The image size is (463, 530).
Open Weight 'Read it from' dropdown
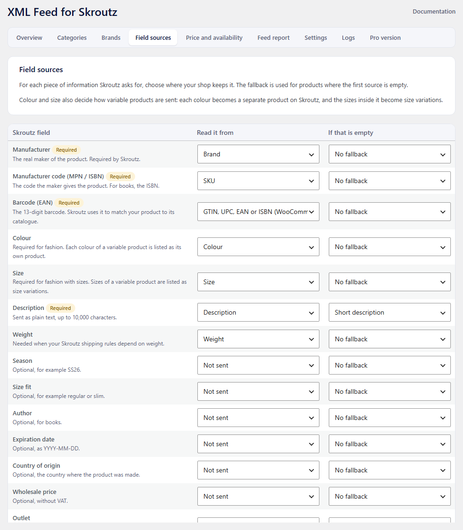pyautogui.click(x=258, y=339)
